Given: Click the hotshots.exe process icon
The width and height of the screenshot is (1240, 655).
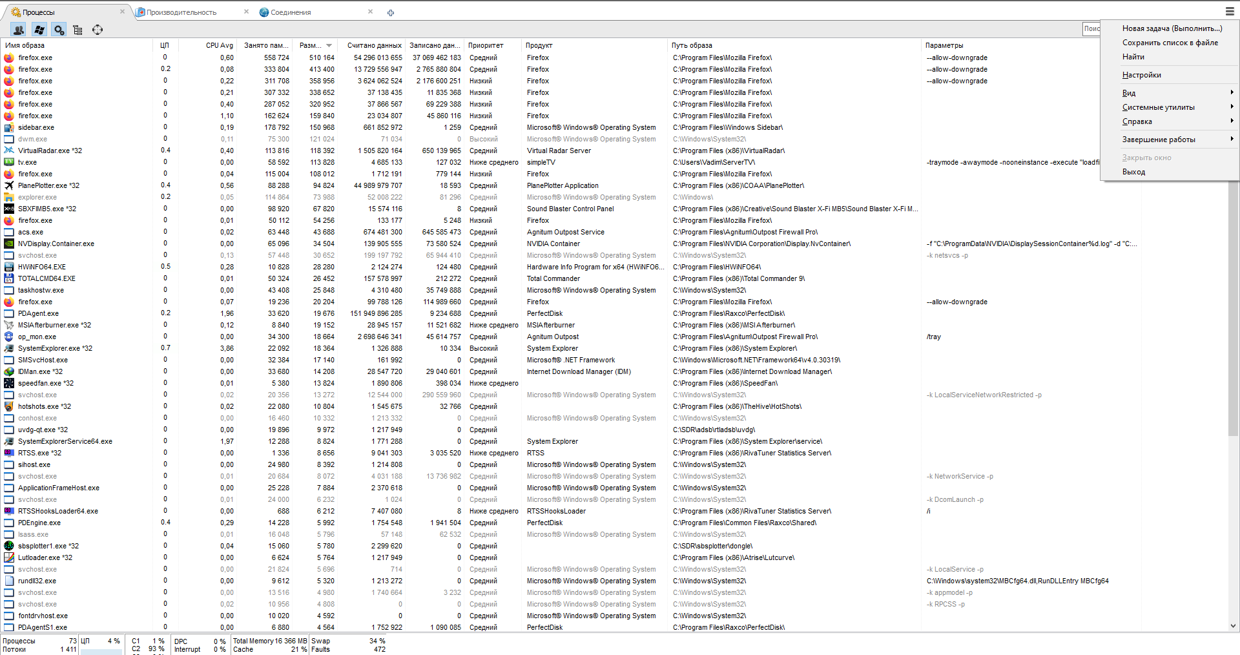Looking at the screenshot, I should 9,406.
